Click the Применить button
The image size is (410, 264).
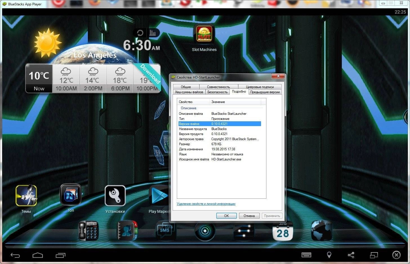(272, 216)
